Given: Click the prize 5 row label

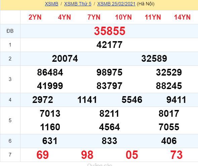Looking at the screenshot, I should point(10,120).
